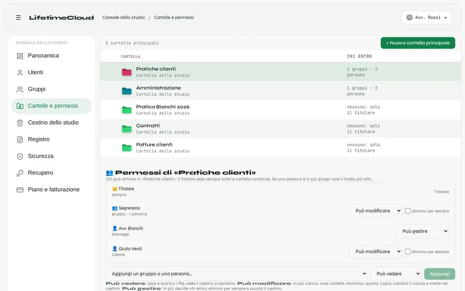
Task: Open Segreteria permission level dropdown
Action: pyautogui.click(x=376, y=211)
